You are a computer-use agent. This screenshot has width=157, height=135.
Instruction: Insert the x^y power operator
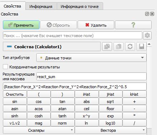pyautogui.click(x=87, y=116)
